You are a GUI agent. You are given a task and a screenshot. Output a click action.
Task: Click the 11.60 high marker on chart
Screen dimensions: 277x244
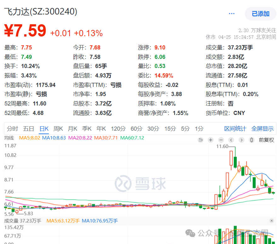[x=222, y=146]
